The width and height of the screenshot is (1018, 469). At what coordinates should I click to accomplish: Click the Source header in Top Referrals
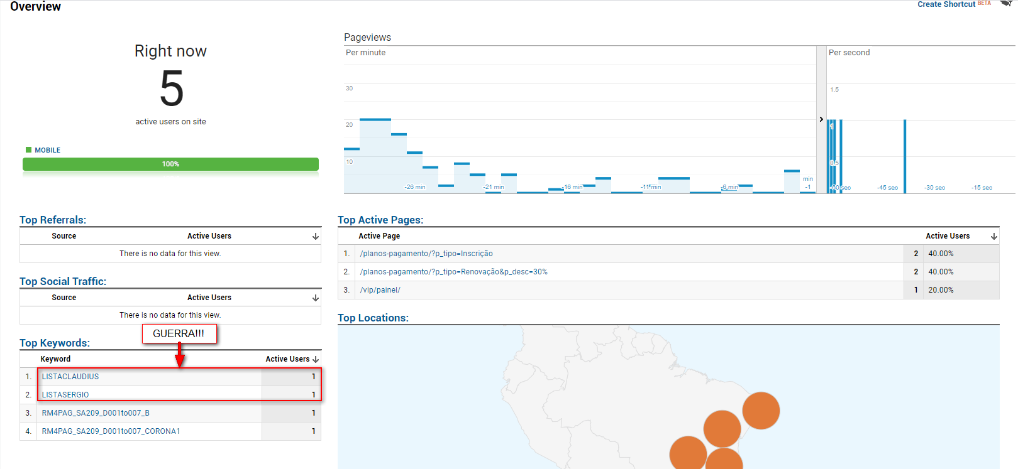tap(64, 236)
